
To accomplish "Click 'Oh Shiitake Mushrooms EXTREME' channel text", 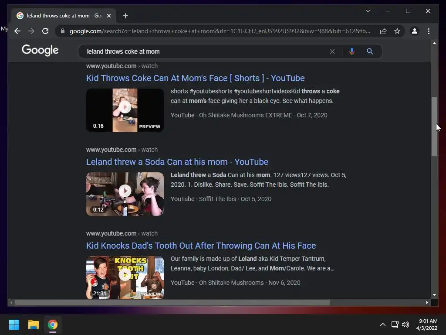I will point(246,115).
